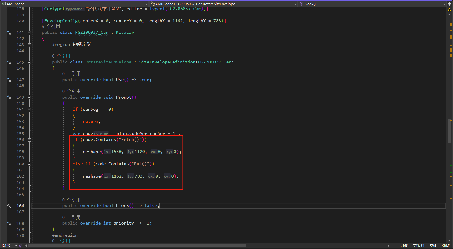Click the inheritance margin icon on line 145
This screenshot has width=453, height=249.
pos(9,62)
